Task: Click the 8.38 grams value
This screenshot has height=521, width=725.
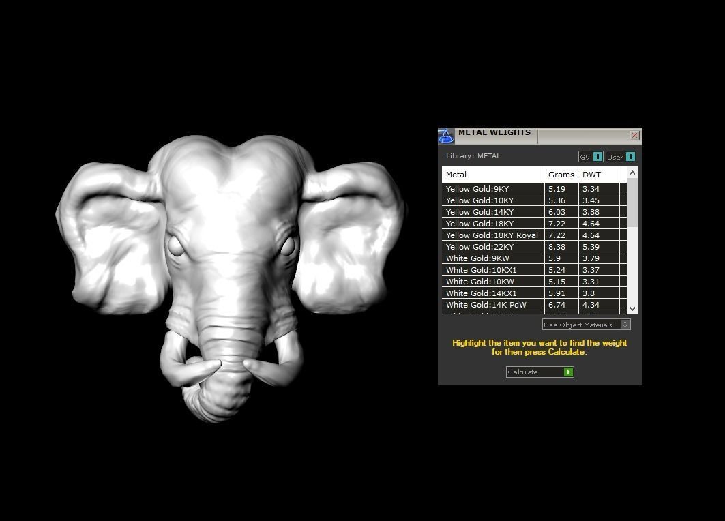Action: tap(557, 246)
